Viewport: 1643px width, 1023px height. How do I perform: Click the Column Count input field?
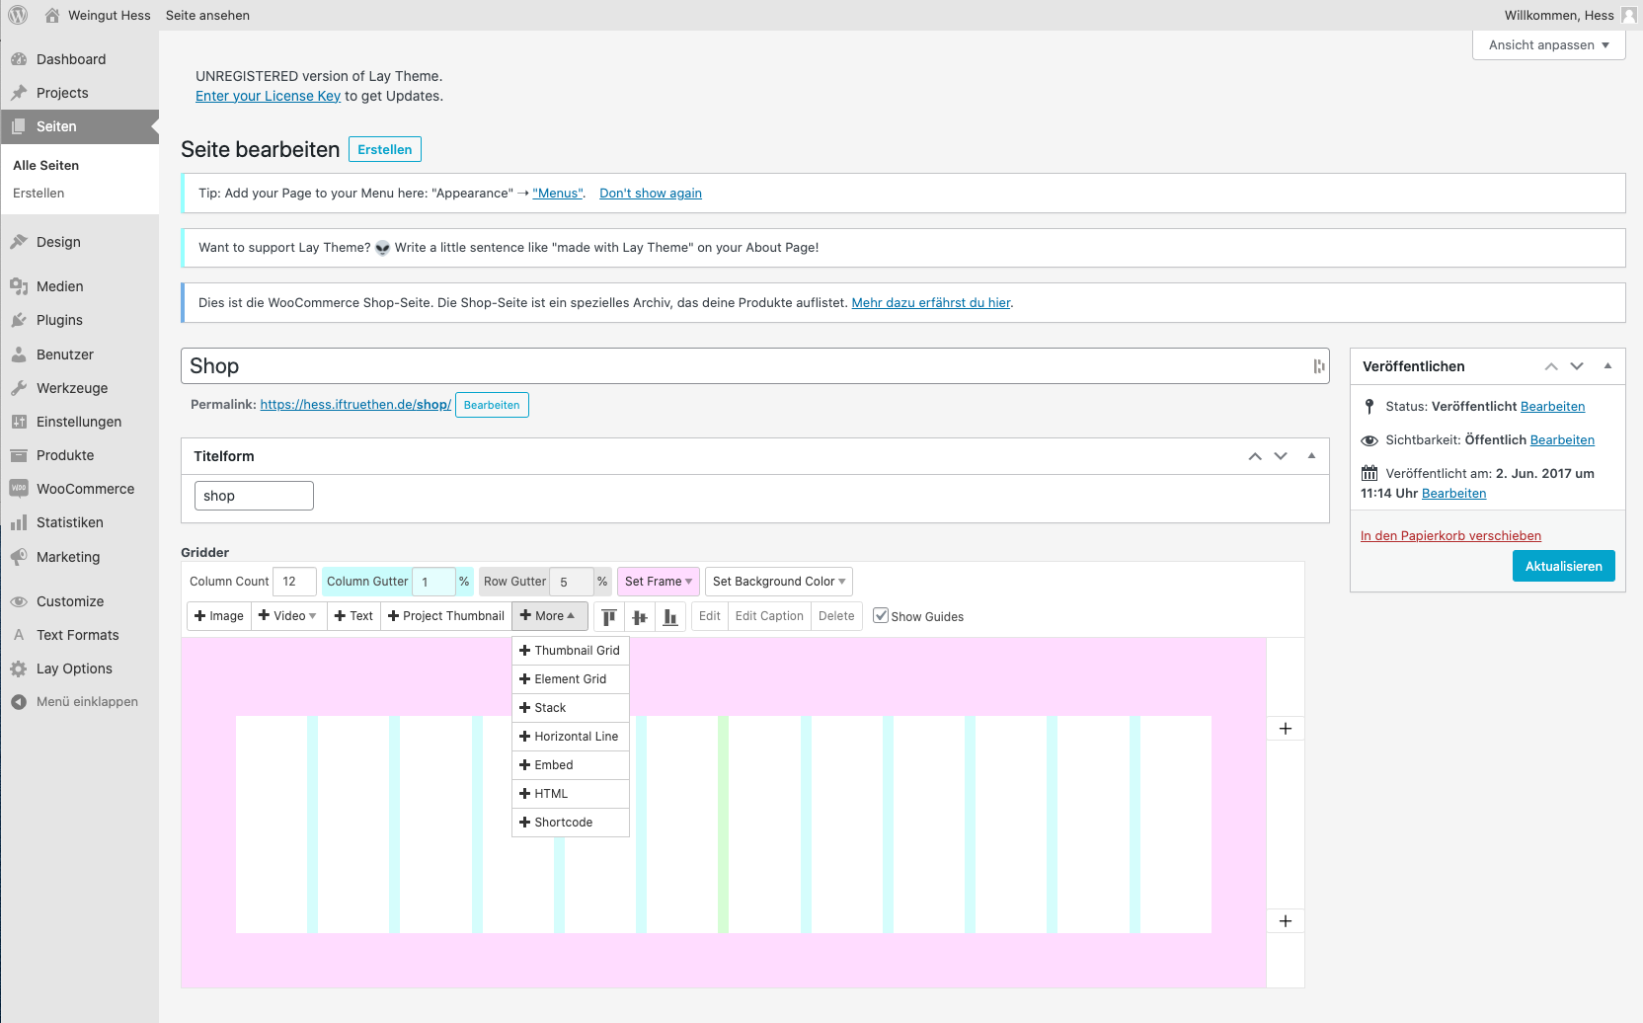294,582
